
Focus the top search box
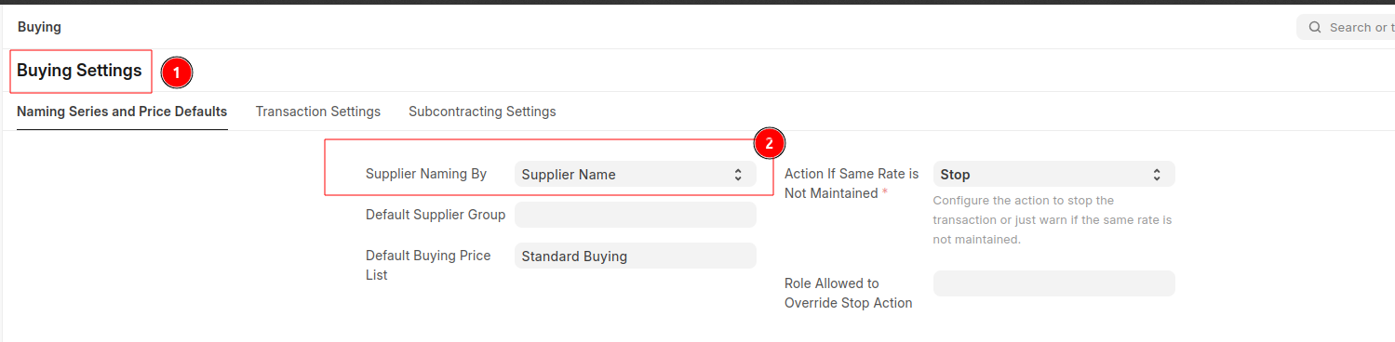point(1346,27)
